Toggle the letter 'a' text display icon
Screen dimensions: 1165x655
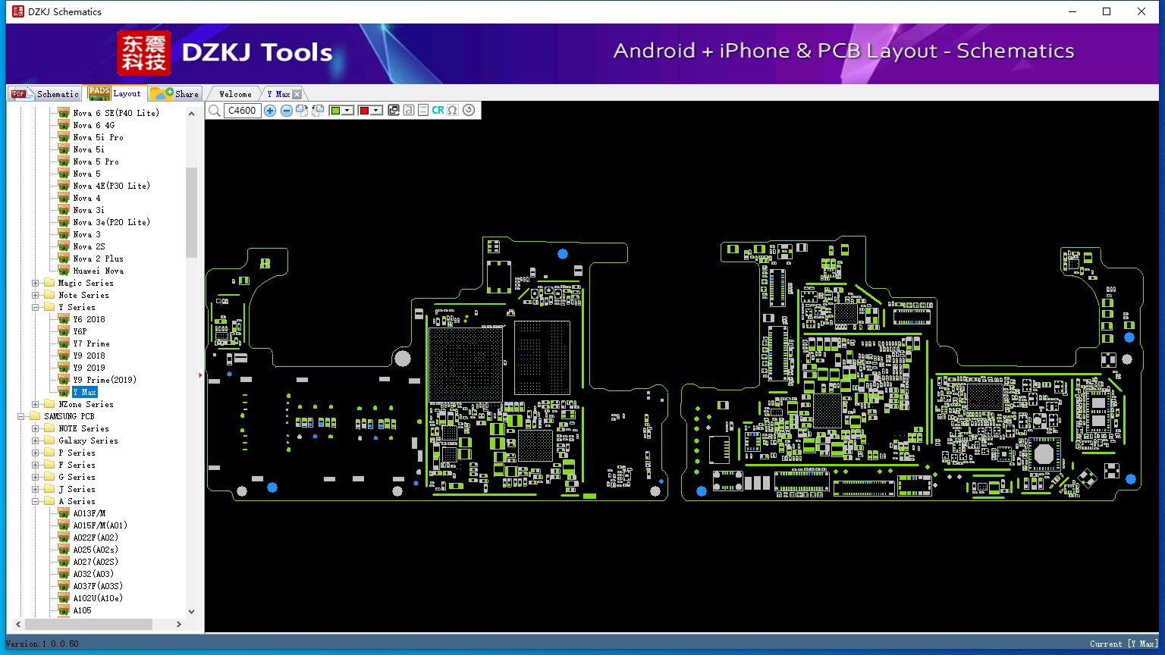(409, 111)
